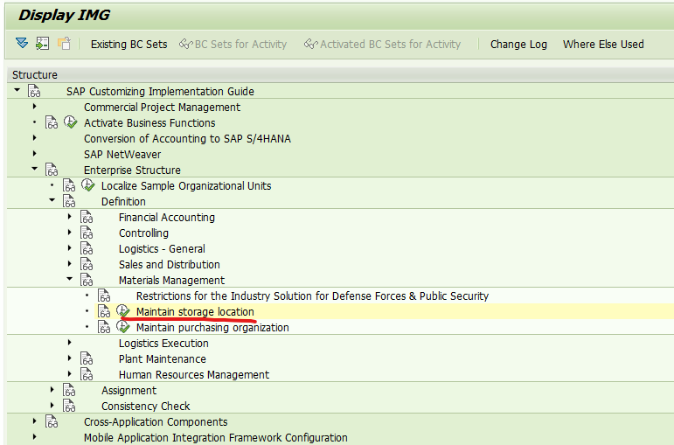Expand the Financial Accounting node

coord(70,216)
